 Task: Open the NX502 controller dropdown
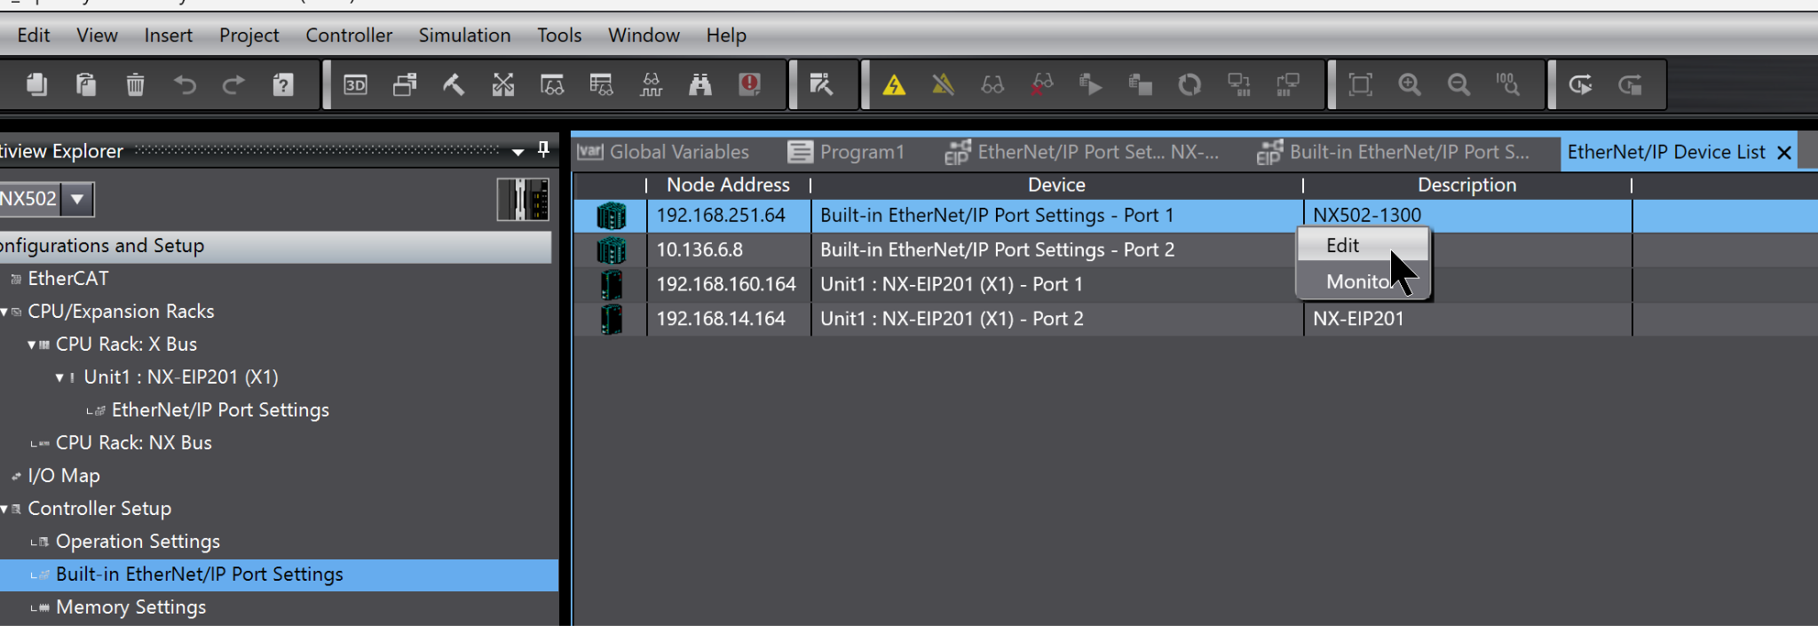[x=77, y=199]
